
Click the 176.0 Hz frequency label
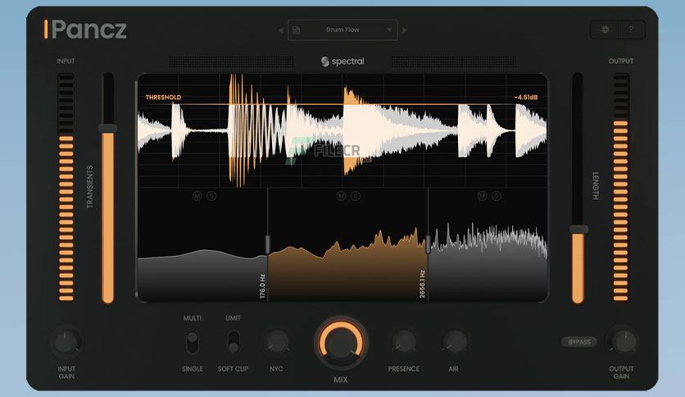[x=262, y=286]
